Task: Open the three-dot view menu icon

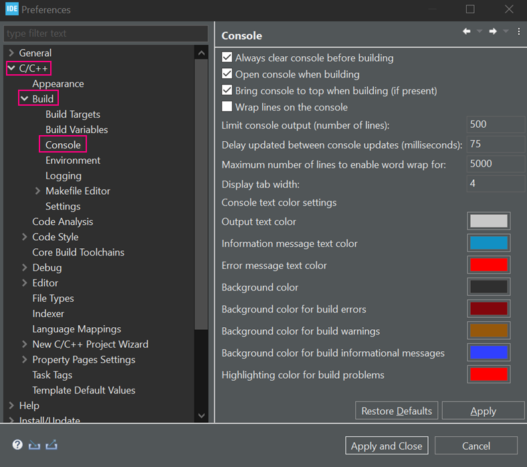Action: pos(519,31)
